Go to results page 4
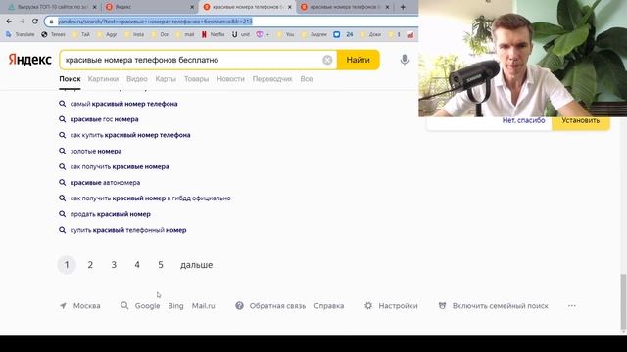This screenshot has height=352, width=627. point(137,265)
